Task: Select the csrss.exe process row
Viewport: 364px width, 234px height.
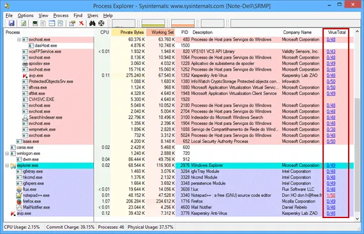Action: pos(179,147)
